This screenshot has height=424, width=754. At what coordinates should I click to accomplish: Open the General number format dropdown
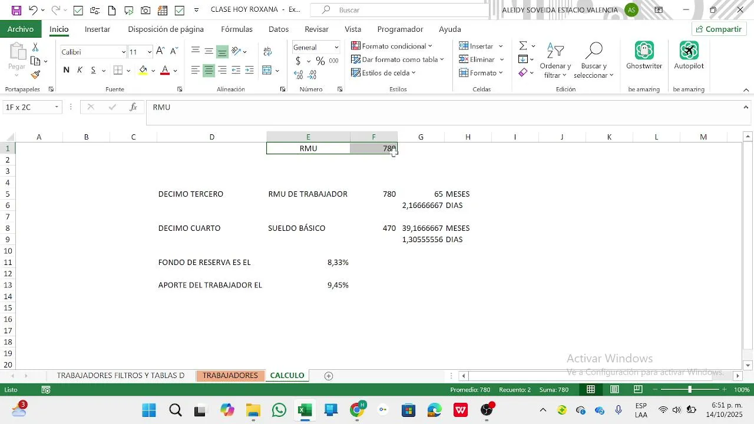point(336,47)
